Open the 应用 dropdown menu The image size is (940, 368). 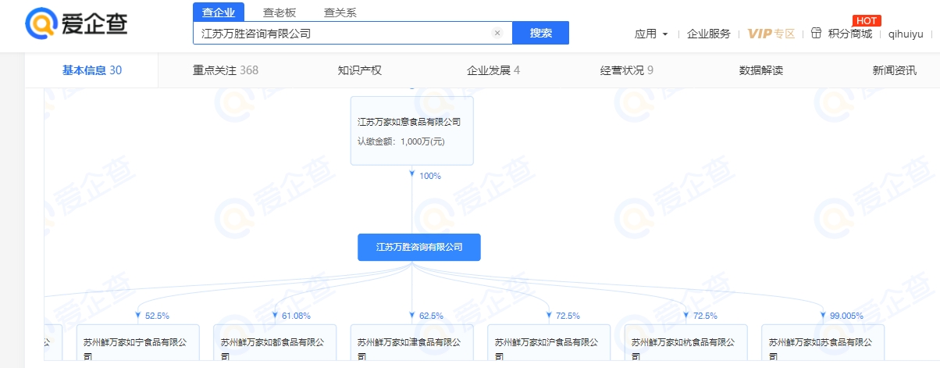651,34
